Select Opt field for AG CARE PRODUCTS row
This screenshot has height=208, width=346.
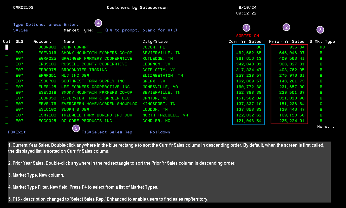7,121
